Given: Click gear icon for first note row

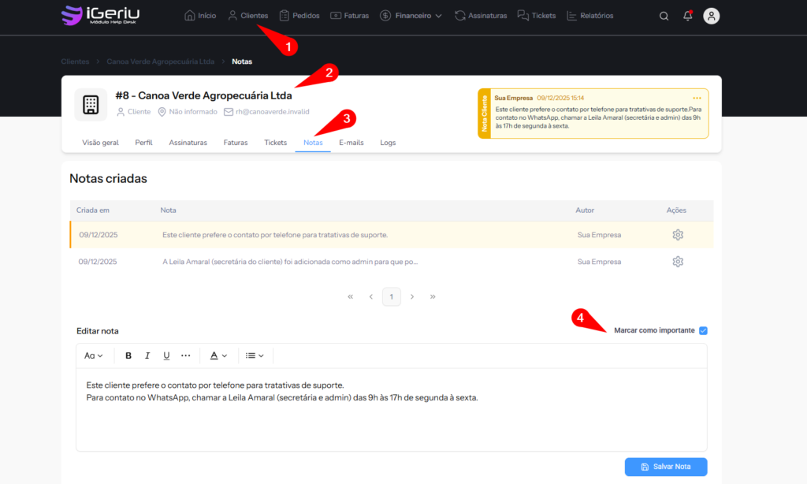Looking at the screenshot, I should [677, 235].
